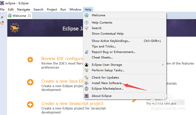
Task: Choose Install New Software...
Action: (x=125, y=83)
